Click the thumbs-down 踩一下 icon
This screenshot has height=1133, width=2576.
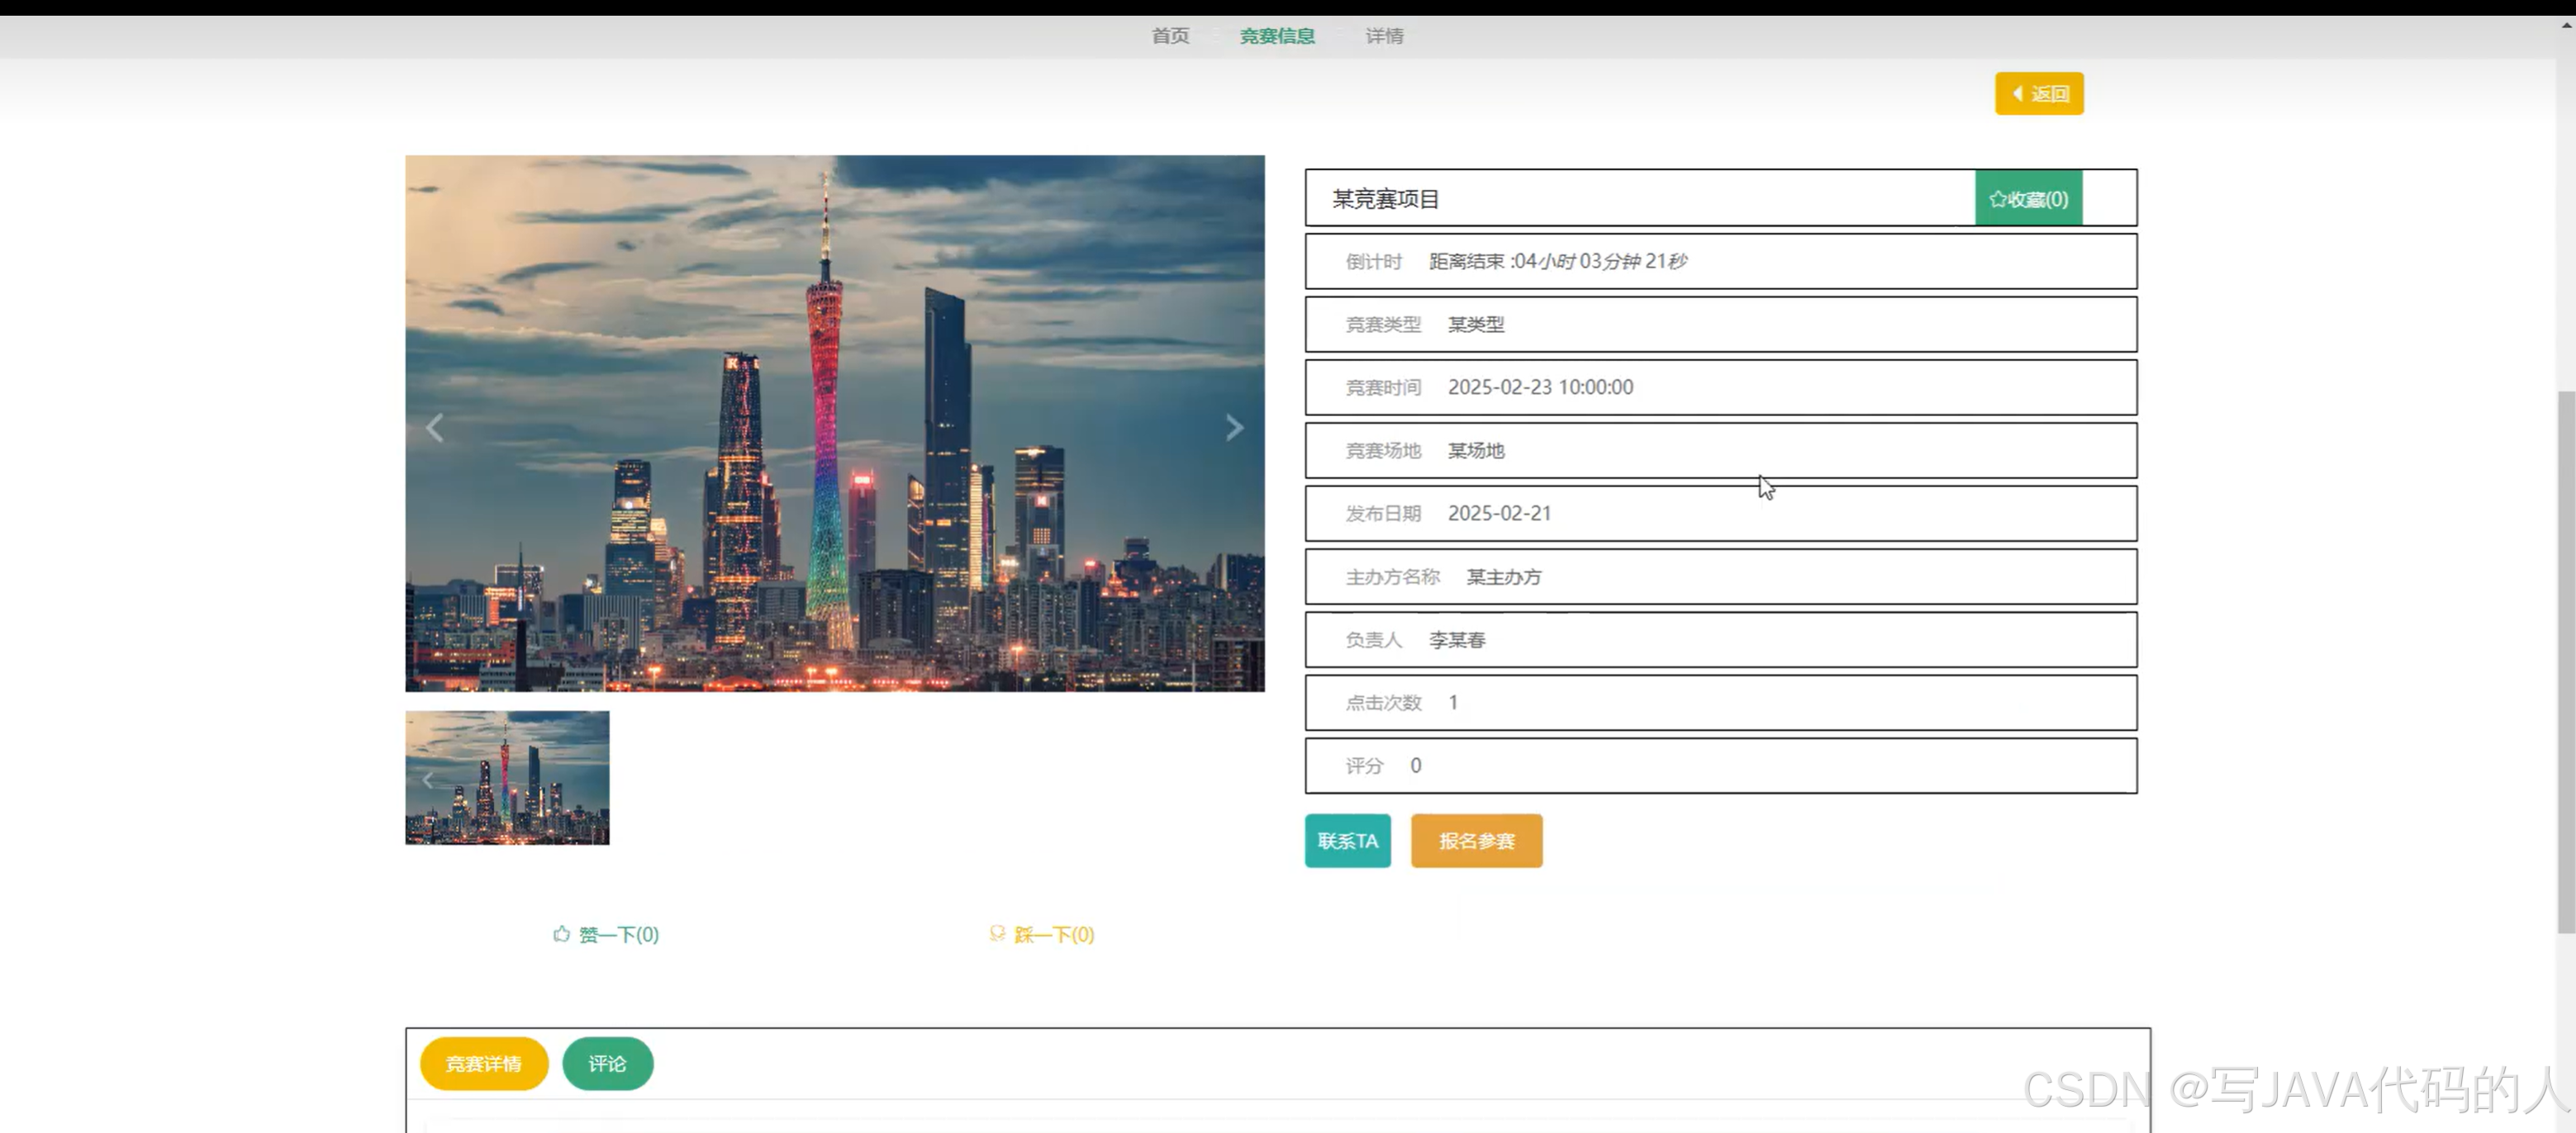997,933
